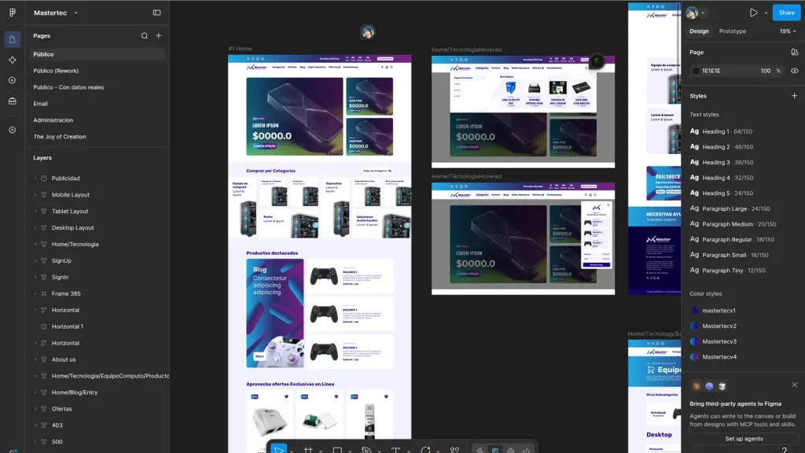Click the circle-dot icon below the star icon
The width and height of the screenshot is (805, 453).
tap(13, 81)
